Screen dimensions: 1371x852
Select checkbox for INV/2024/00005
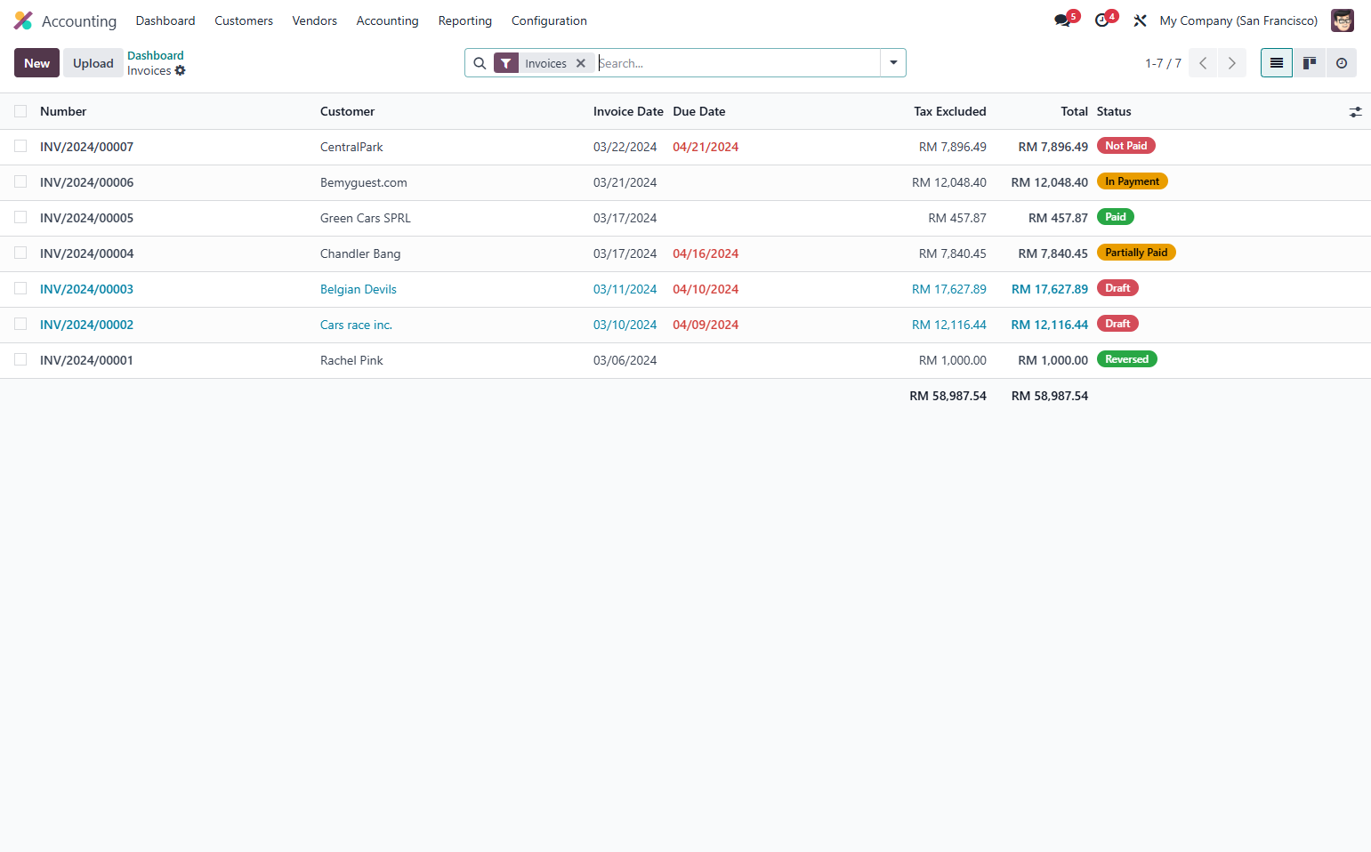[x=20, y=217]
